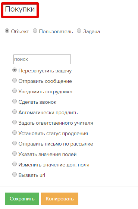This screenshot has height=209, width=138.
Task: Select Задать ответственного учителя
Action: (x=15, y=122)
